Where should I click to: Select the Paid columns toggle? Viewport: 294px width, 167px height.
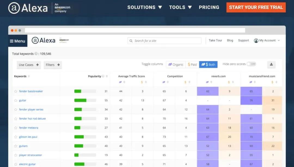click(192, 64)
